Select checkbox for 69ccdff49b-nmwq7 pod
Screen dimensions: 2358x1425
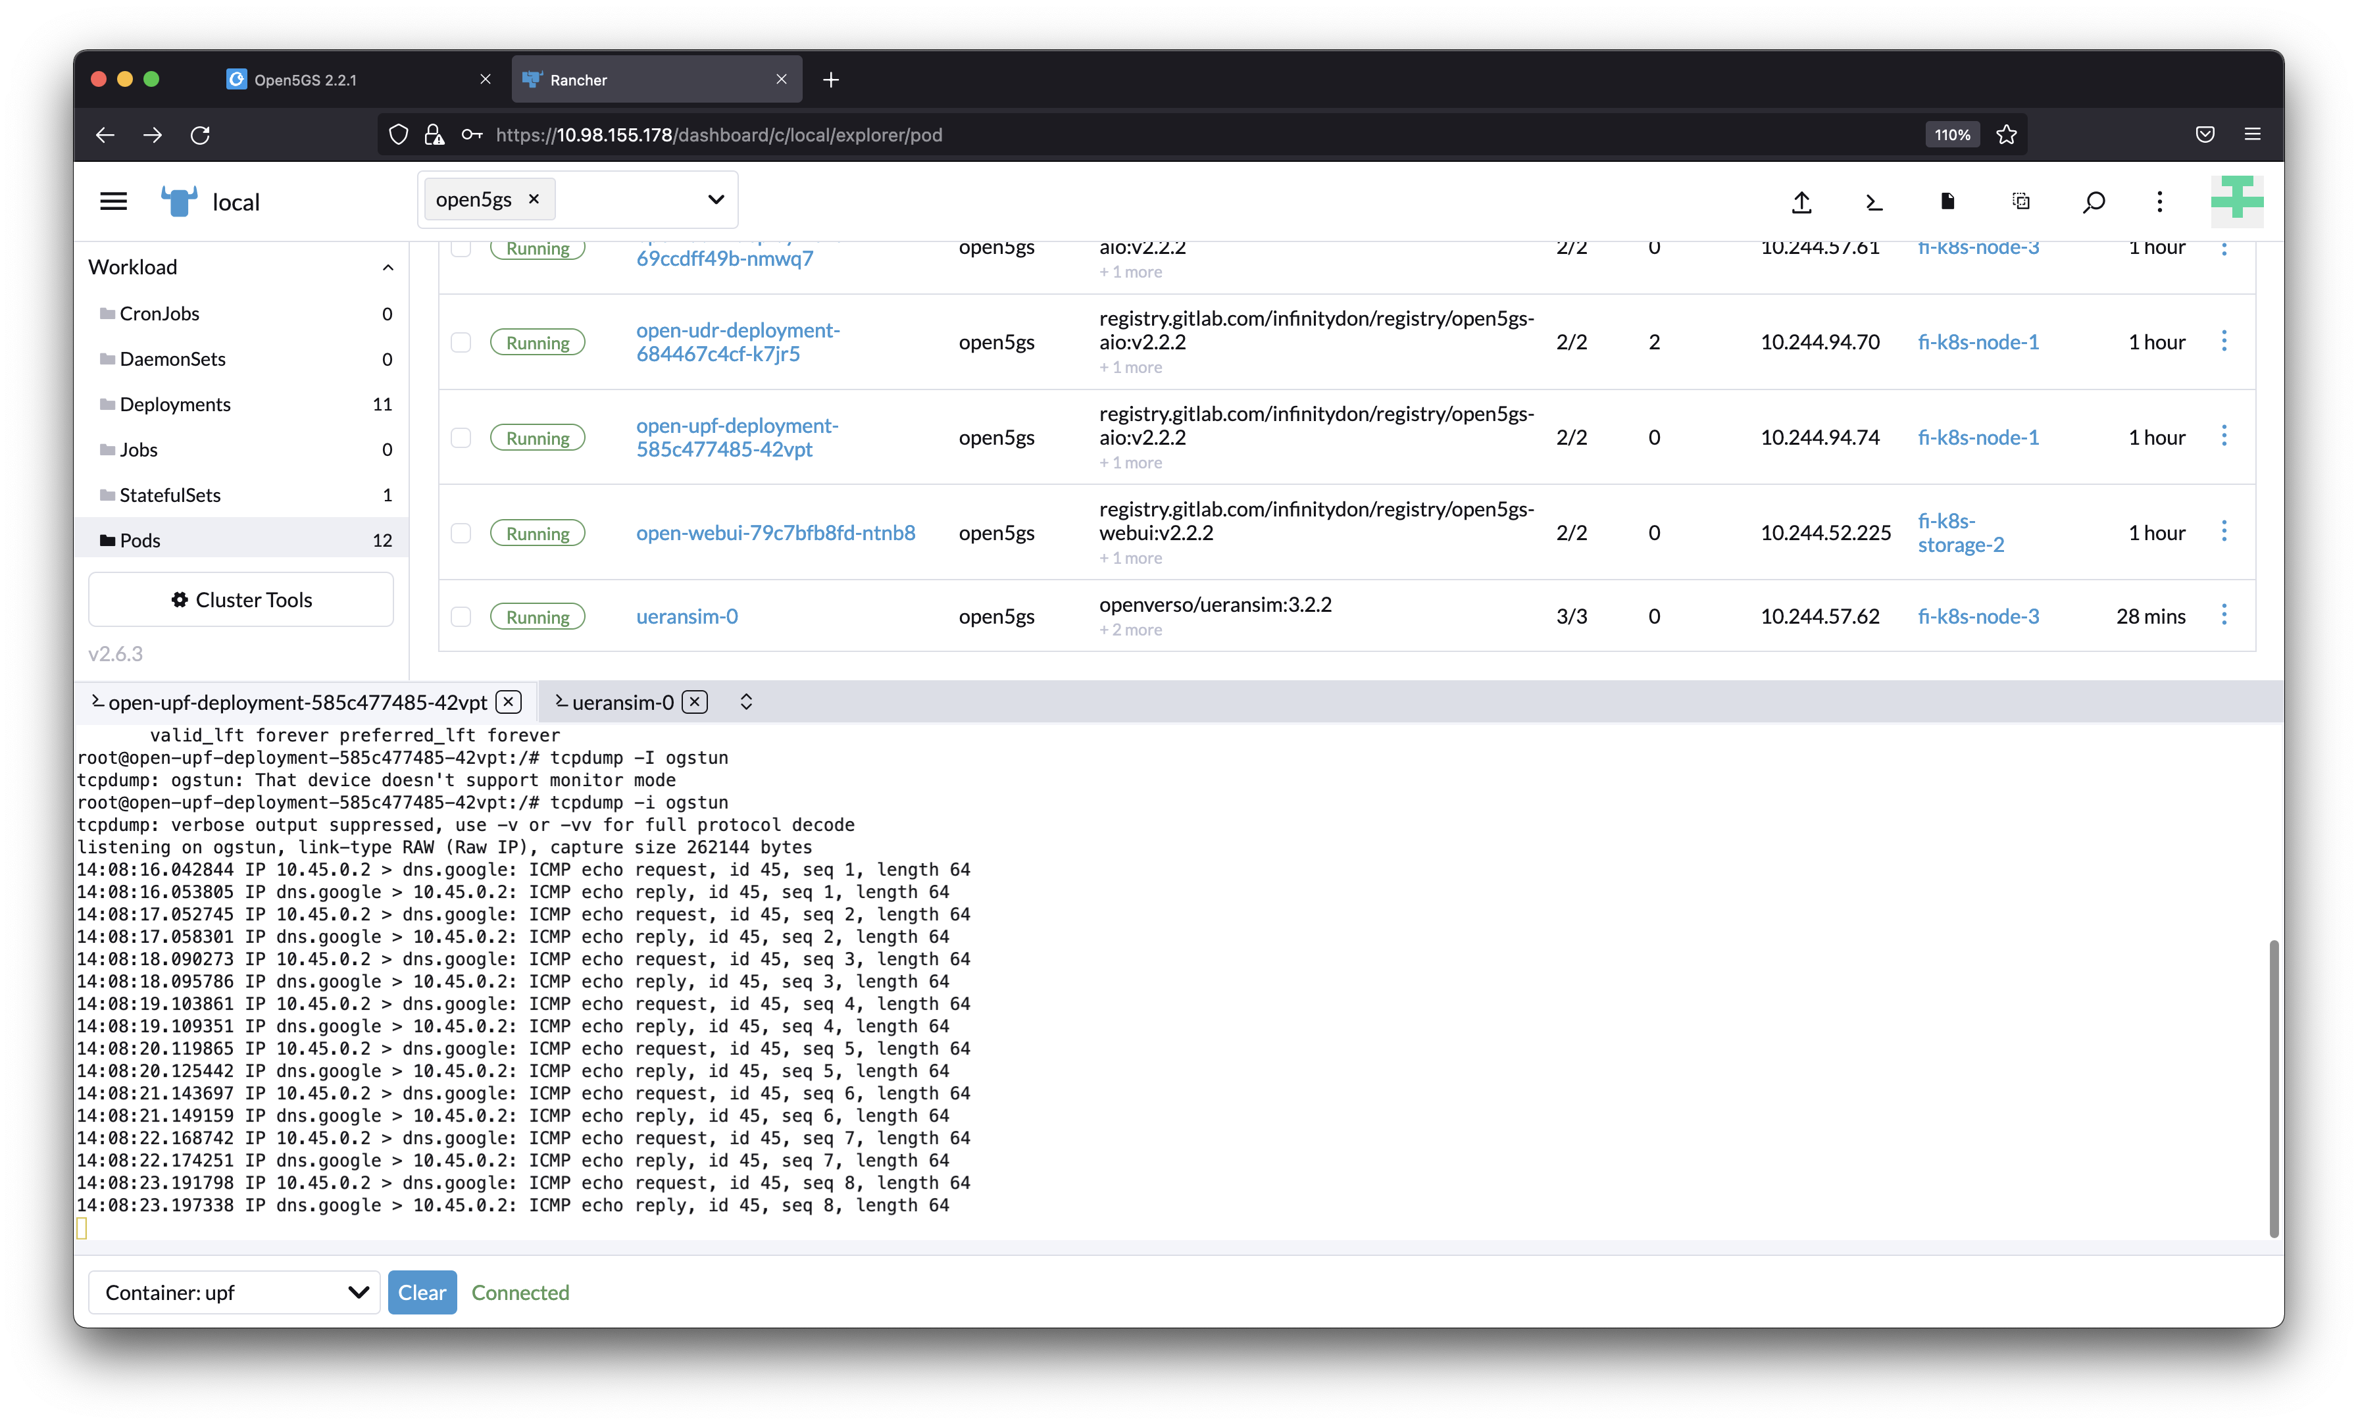pos(461,249)
